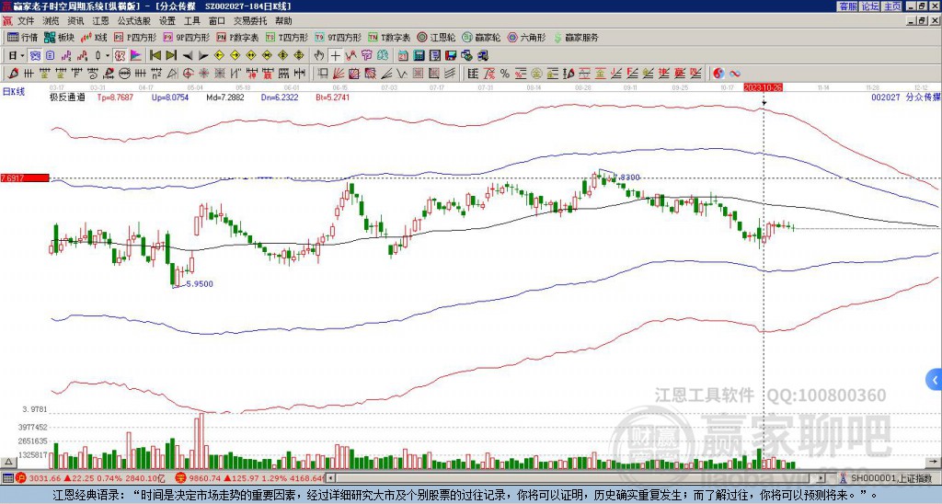Open the calculator icon
The width and height of the screenshot is (942, 504).
pyautogui.click(x=419, y=56)
